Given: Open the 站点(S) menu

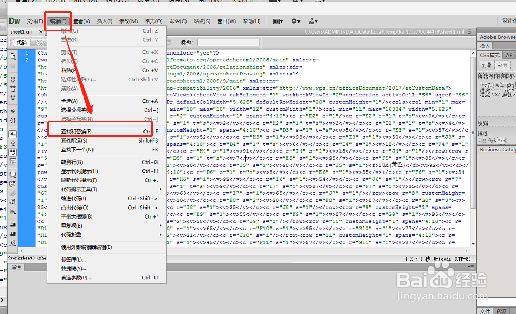Looking at the screenshot, I should coord(202,21).
